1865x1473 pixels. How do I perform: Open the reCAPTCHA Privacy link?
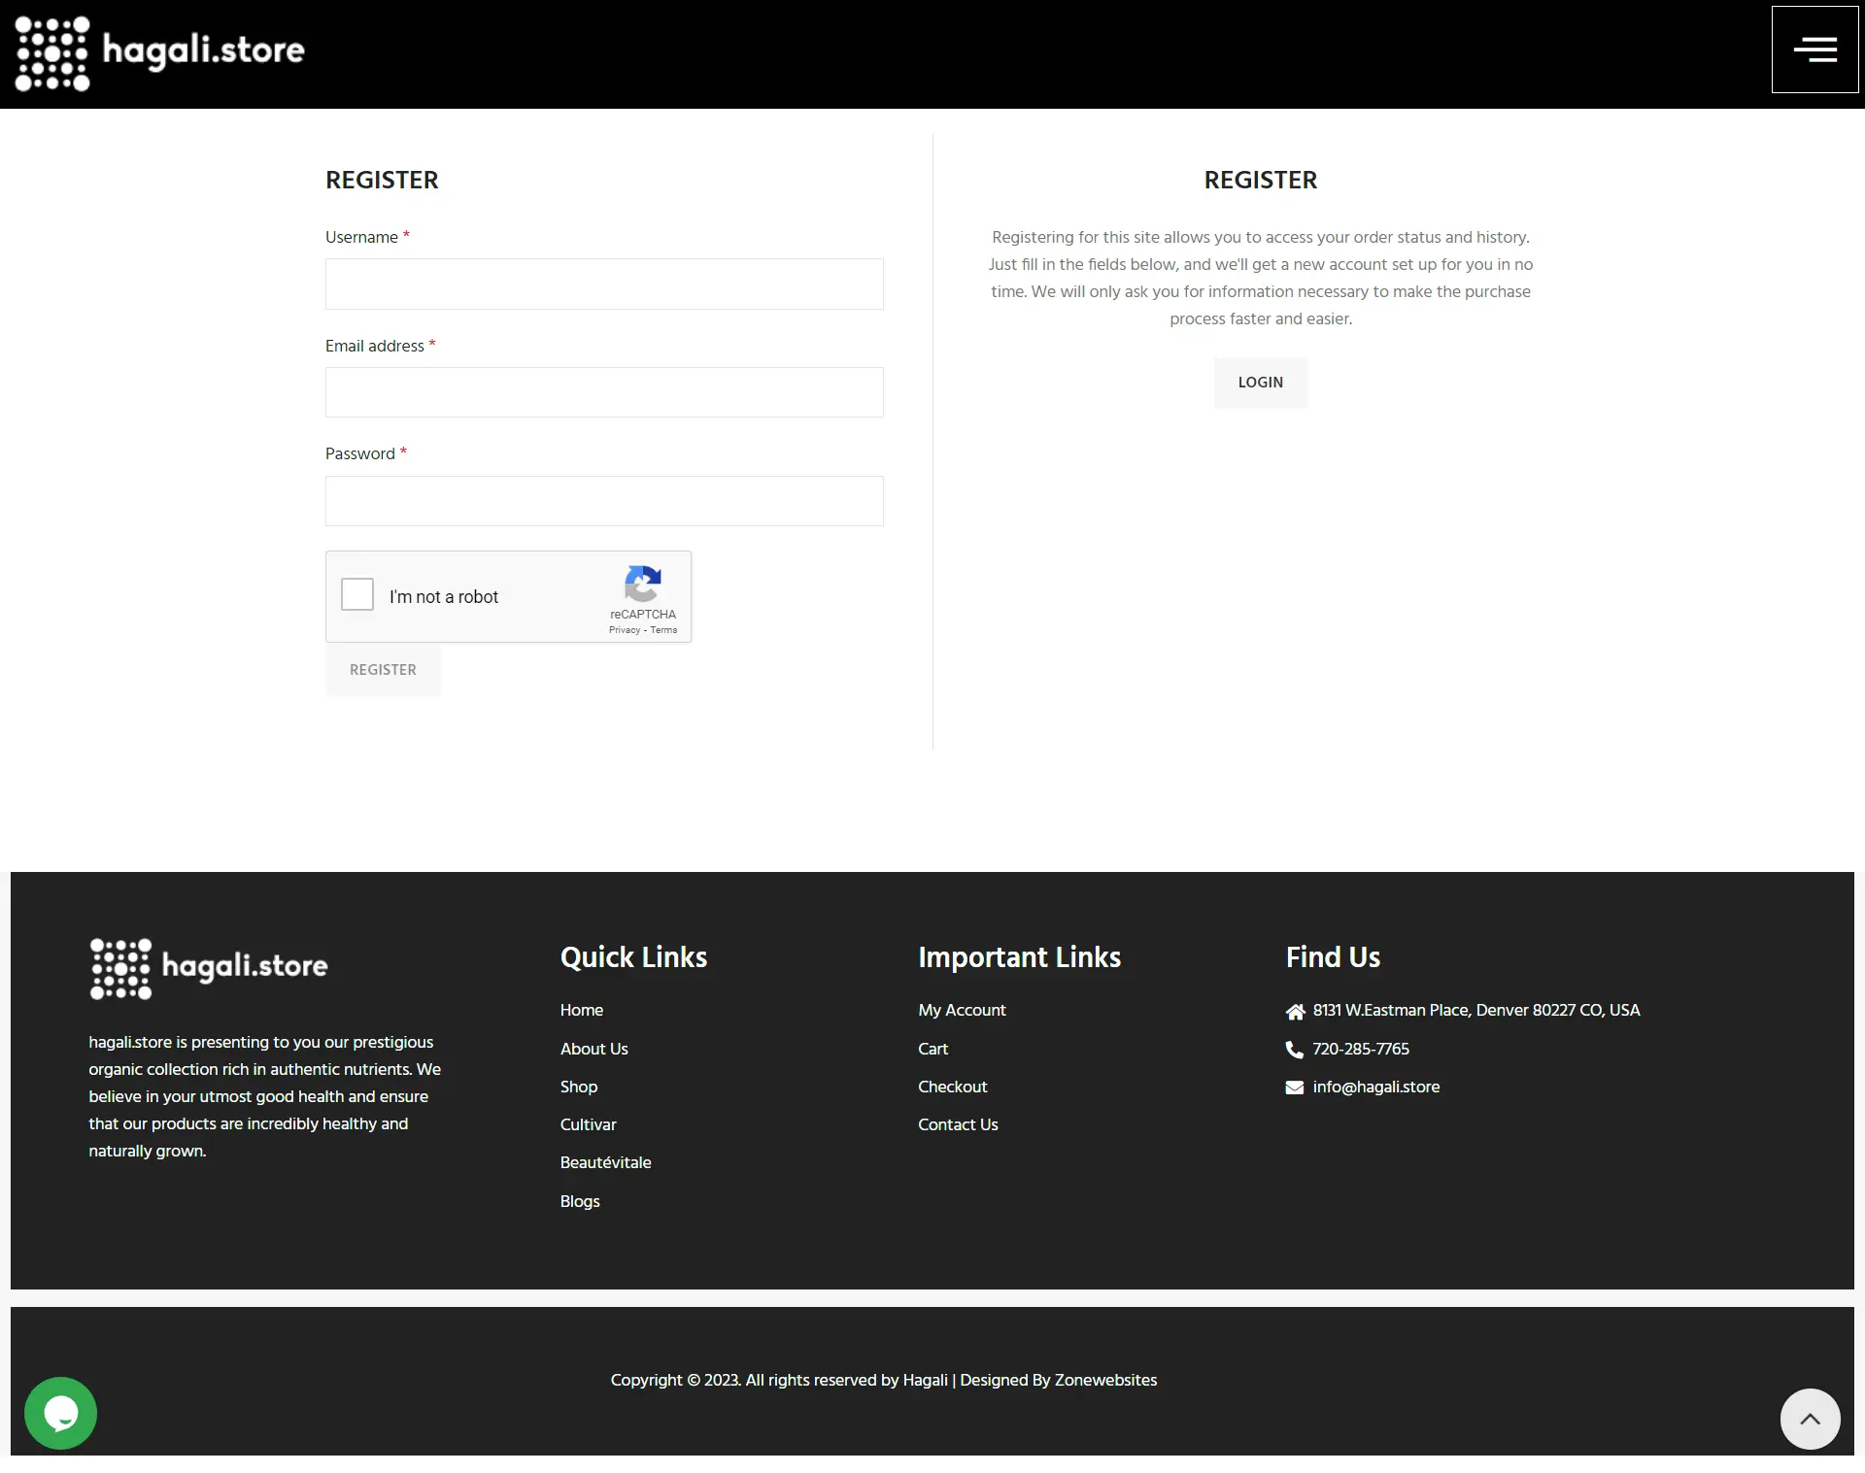tap(625, 629)
